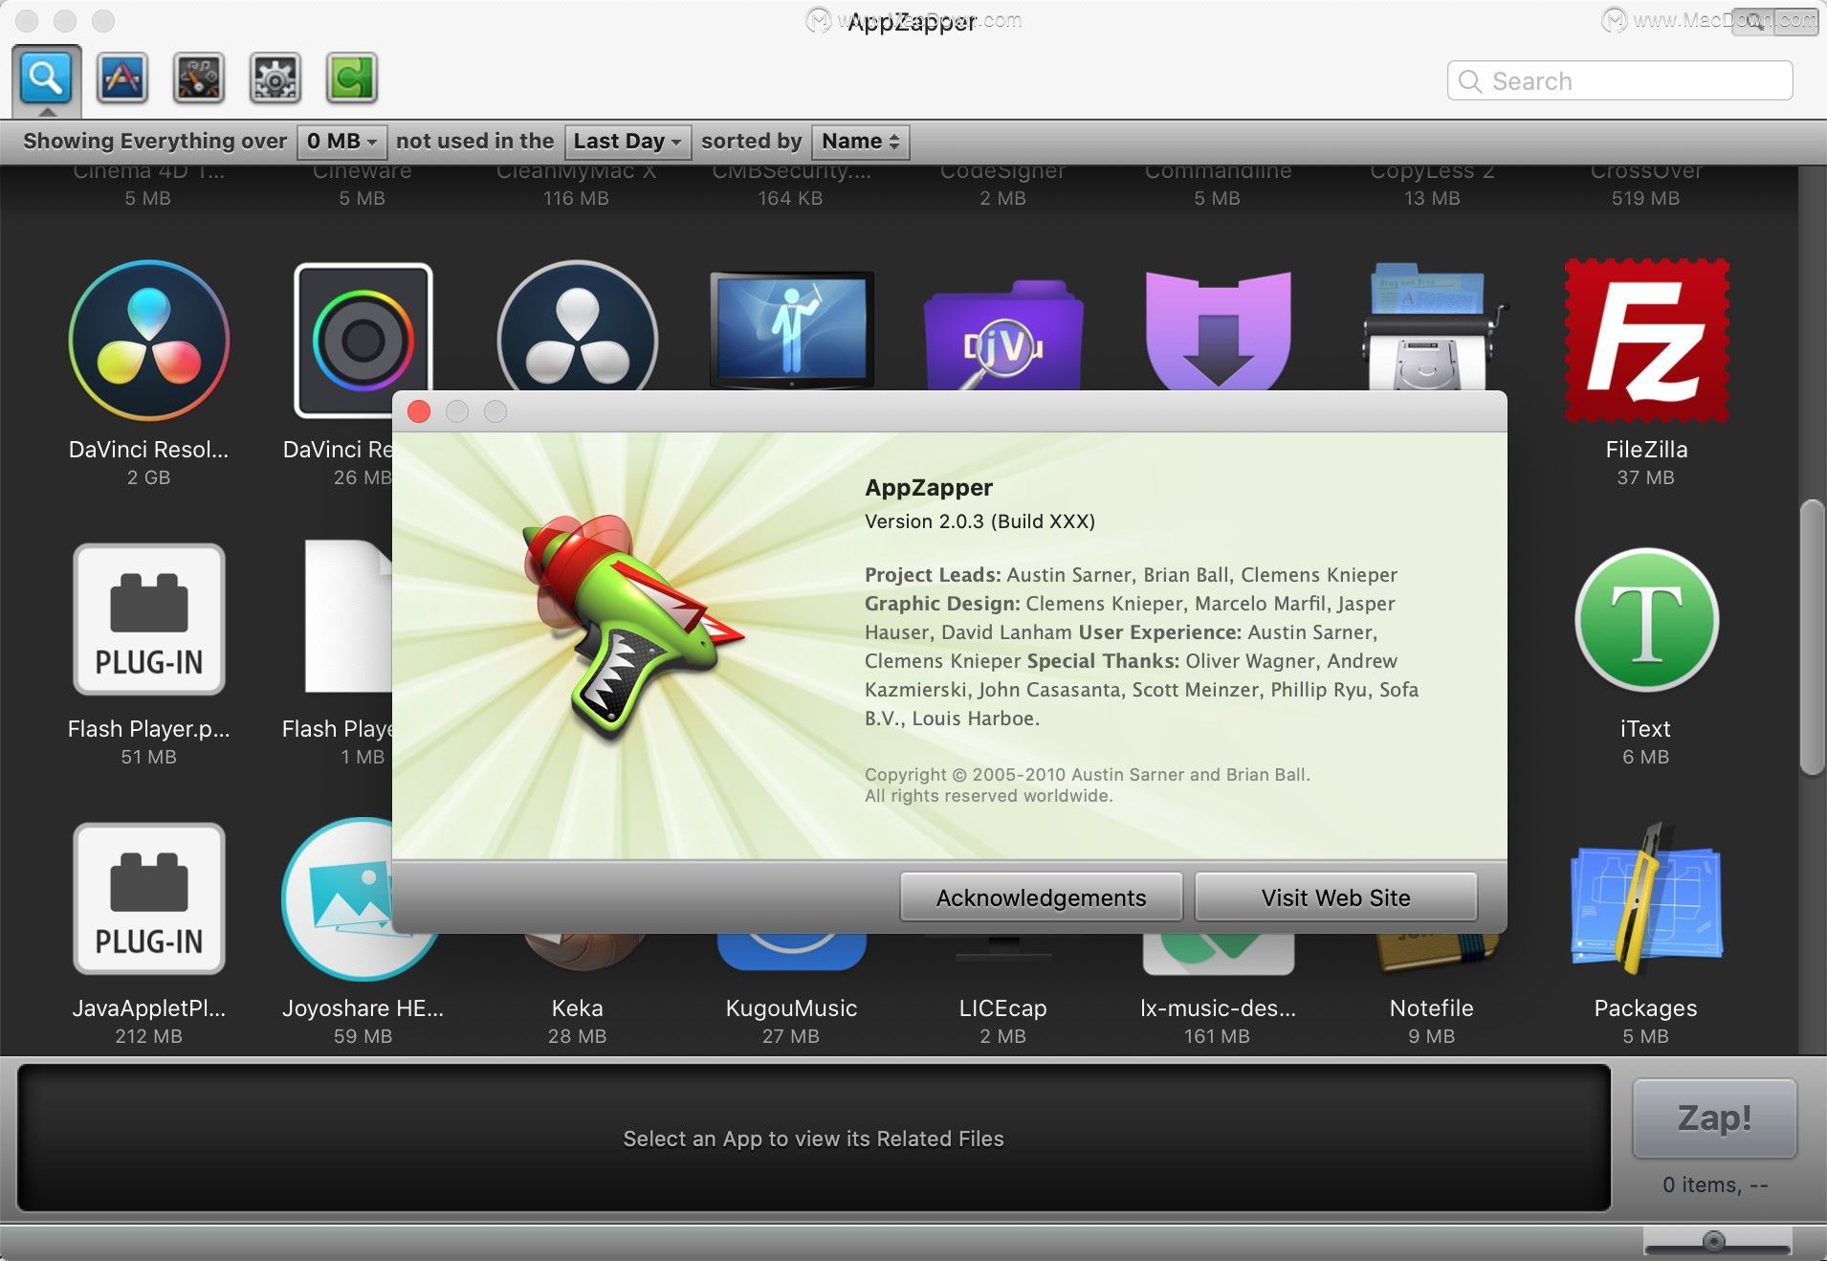The height and width of the screenshot is (1261, 1827).
Task: Click the Search input field
Action: click(1619, 81)
